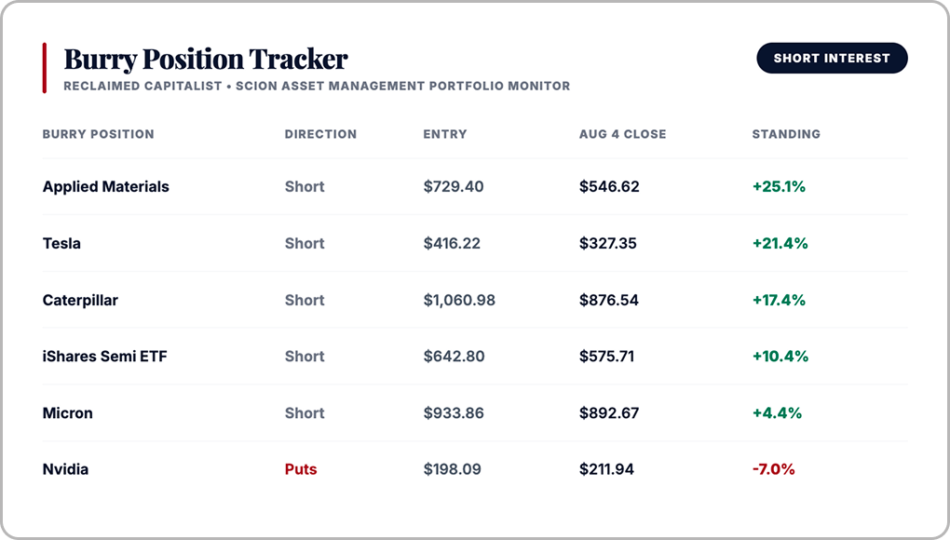
Task: Select the Aug 4 Close column header
Action: click(622, 134)
